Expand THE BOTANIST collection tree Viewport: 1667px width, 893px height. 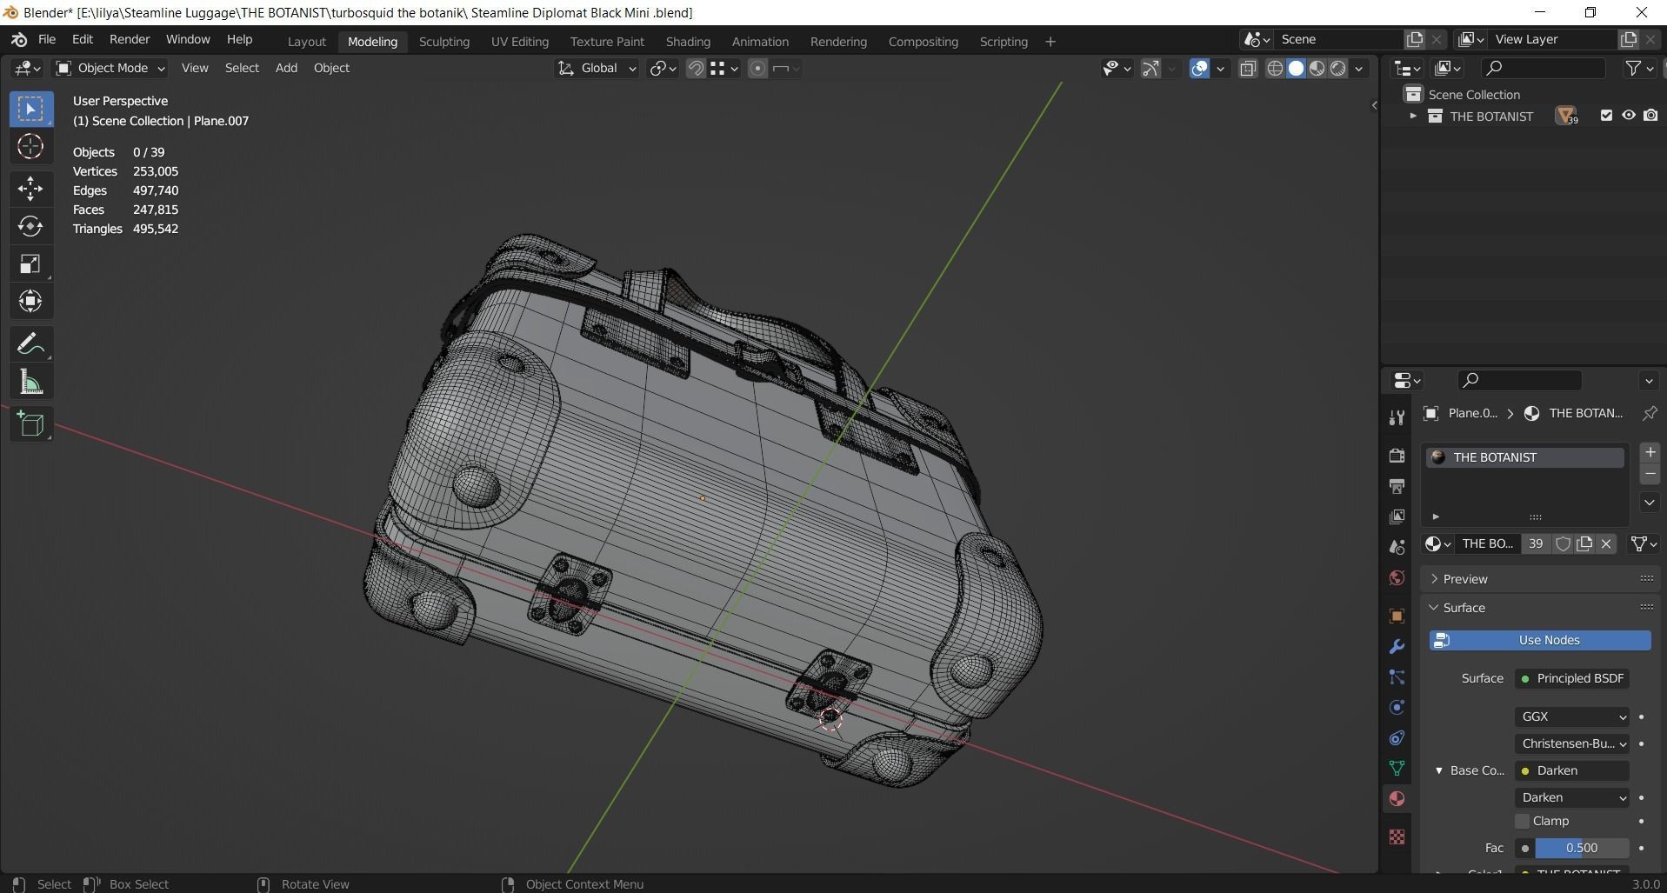pyautogui.click(x=1413, y=116)
